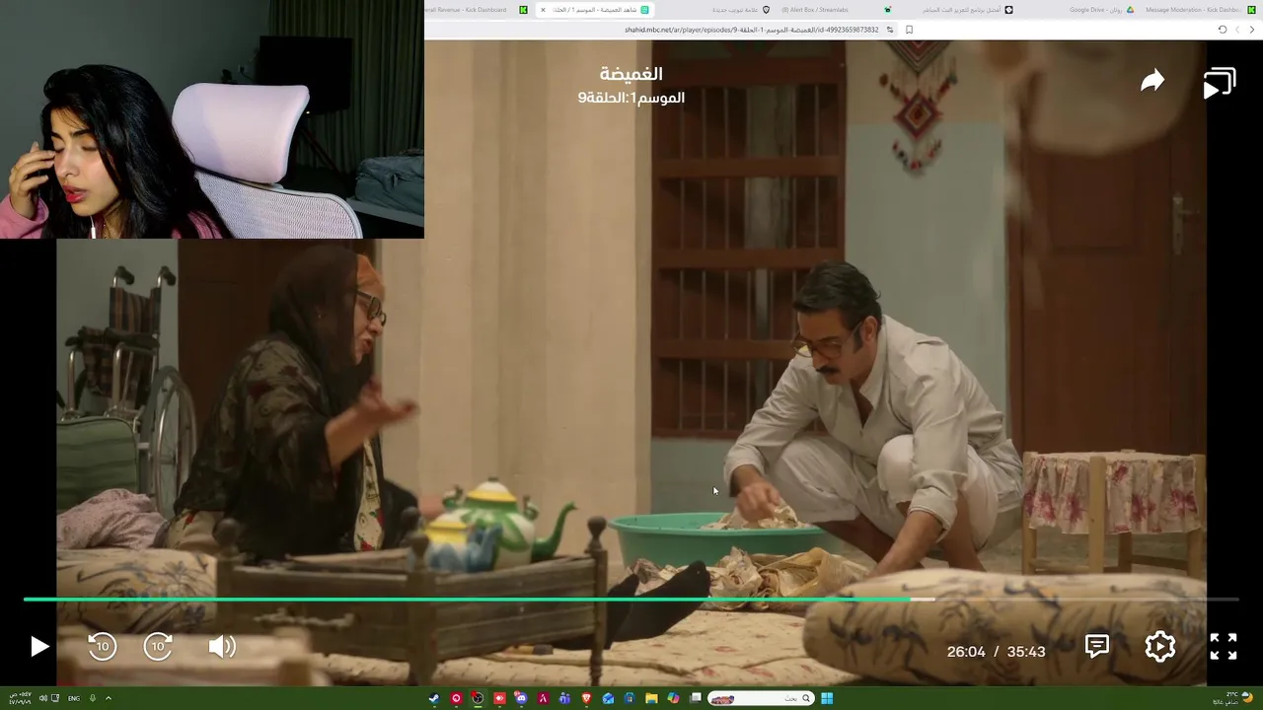Click the shahid.mbc.net address bar URL
The height and width of the screenshot is (710, 1263).
pyautogui.click(x=751, y=30)
